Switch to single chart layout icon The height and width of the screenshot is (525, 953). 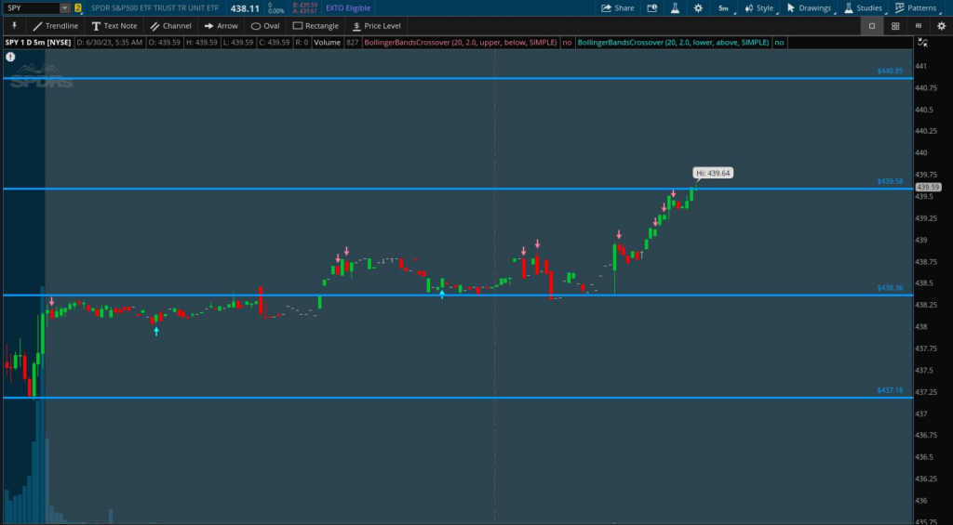point(871,25)
